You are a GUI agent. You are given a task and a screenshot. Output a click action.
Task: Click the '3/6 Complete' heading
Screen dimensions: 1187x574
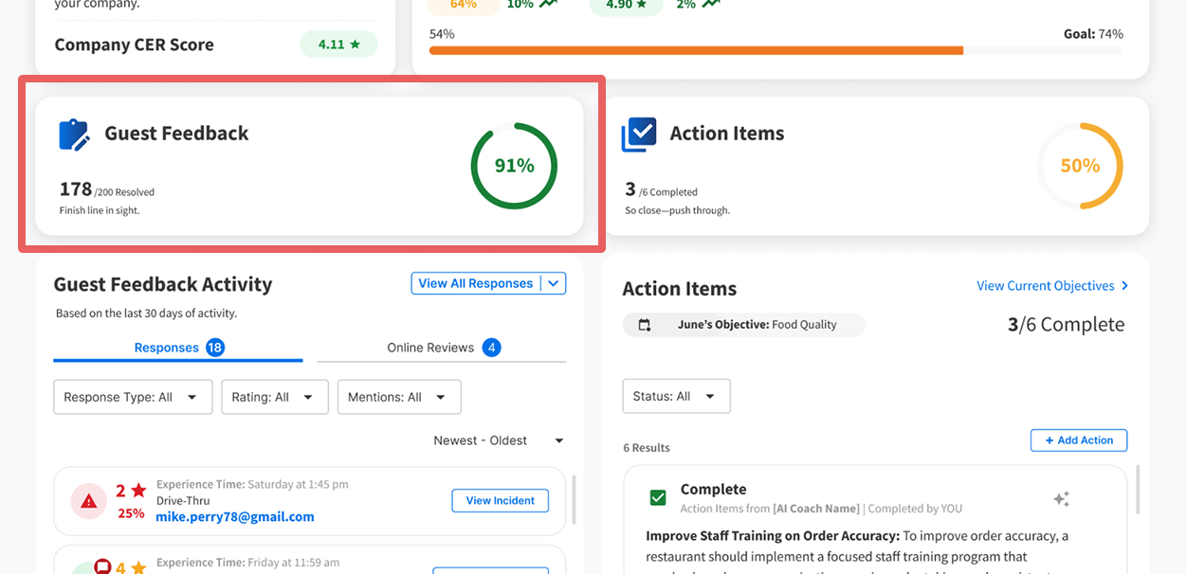(x=1066, y=325)
